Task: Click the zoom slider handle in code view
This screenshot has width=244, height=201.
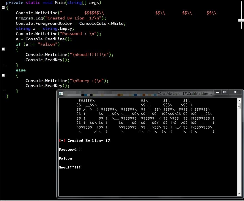Action: [241, 20]
